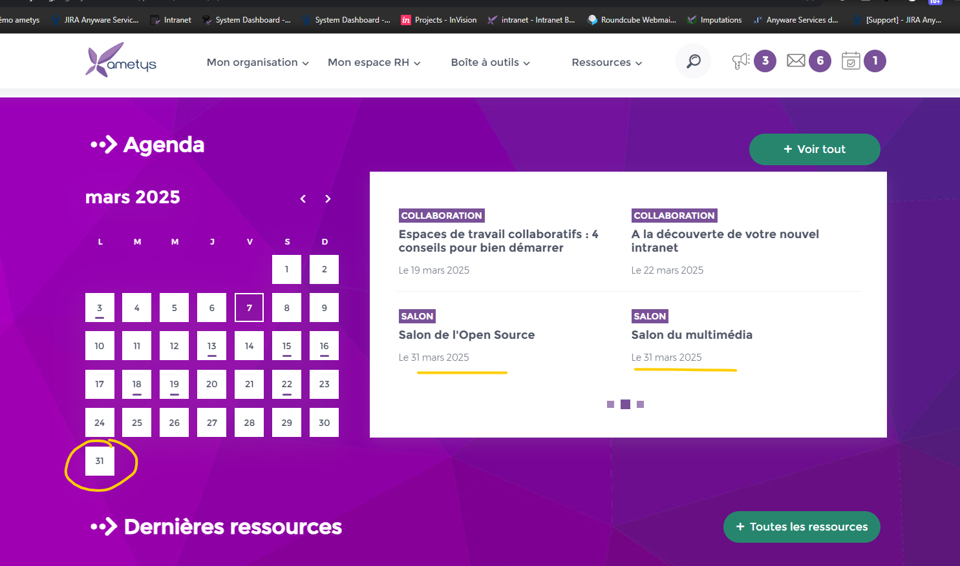This screenshot has height=566, width=960.
Task: Click the calendar tasks icon in header
Action: click(x=851, y=61)
